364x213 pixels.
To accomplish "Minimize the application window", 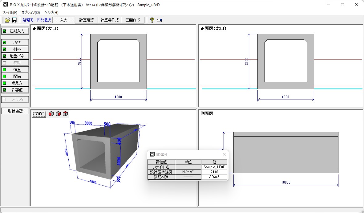I will pos(329,5).
